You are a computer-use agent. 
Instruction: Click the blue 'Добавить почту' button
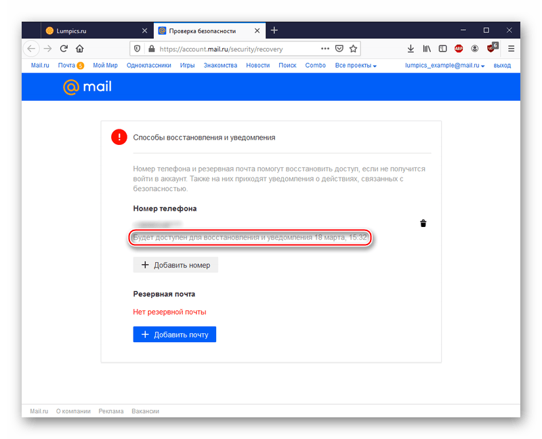tap(174, 334)
